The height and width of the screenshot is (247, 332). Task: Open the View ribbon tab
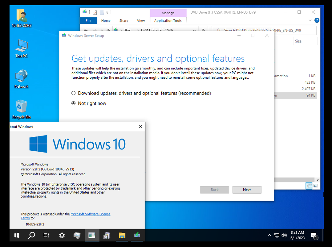pyautogui.click(x=141, y=21)
